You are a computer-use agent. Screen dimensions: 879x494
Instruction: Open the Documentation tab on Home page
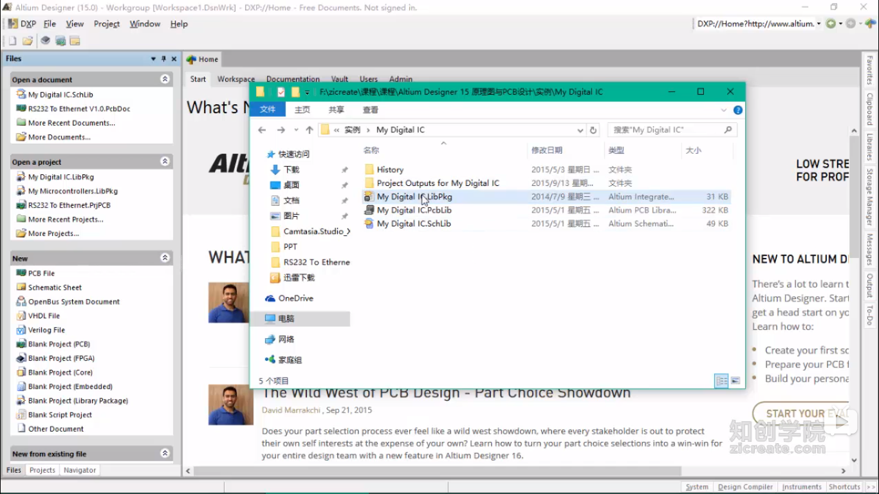tap(293, 79)
